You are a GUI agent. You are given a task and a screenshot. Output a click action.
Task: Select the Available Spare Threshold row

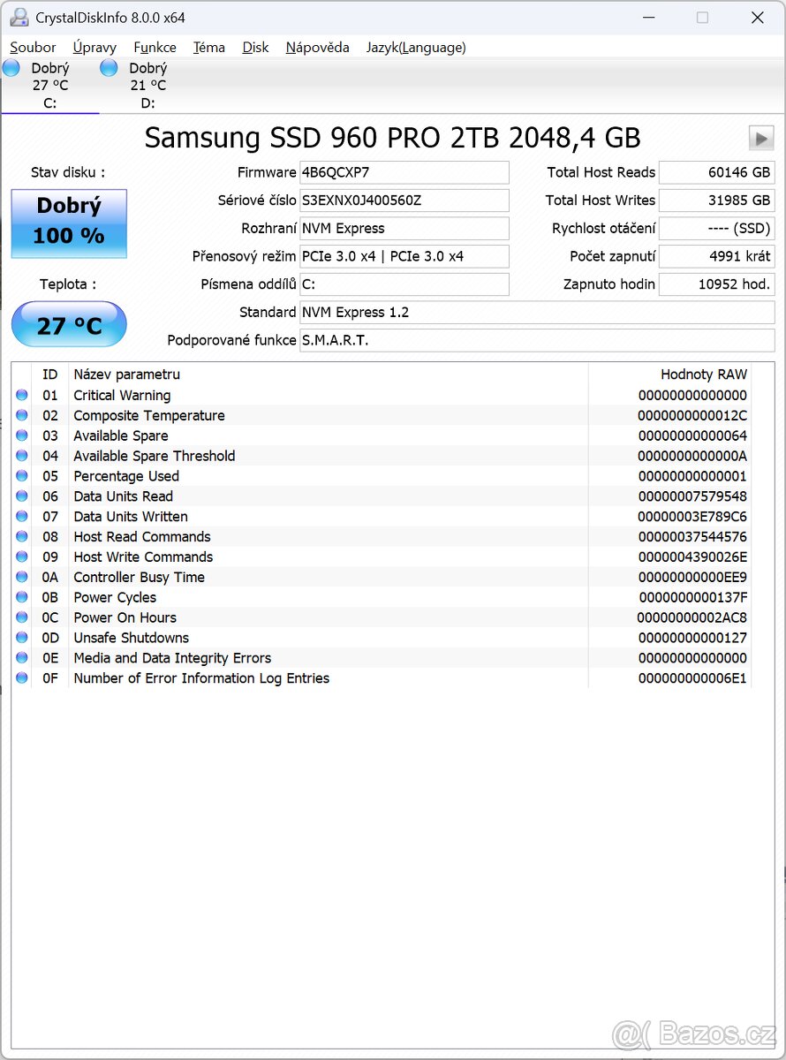point(382,456)
